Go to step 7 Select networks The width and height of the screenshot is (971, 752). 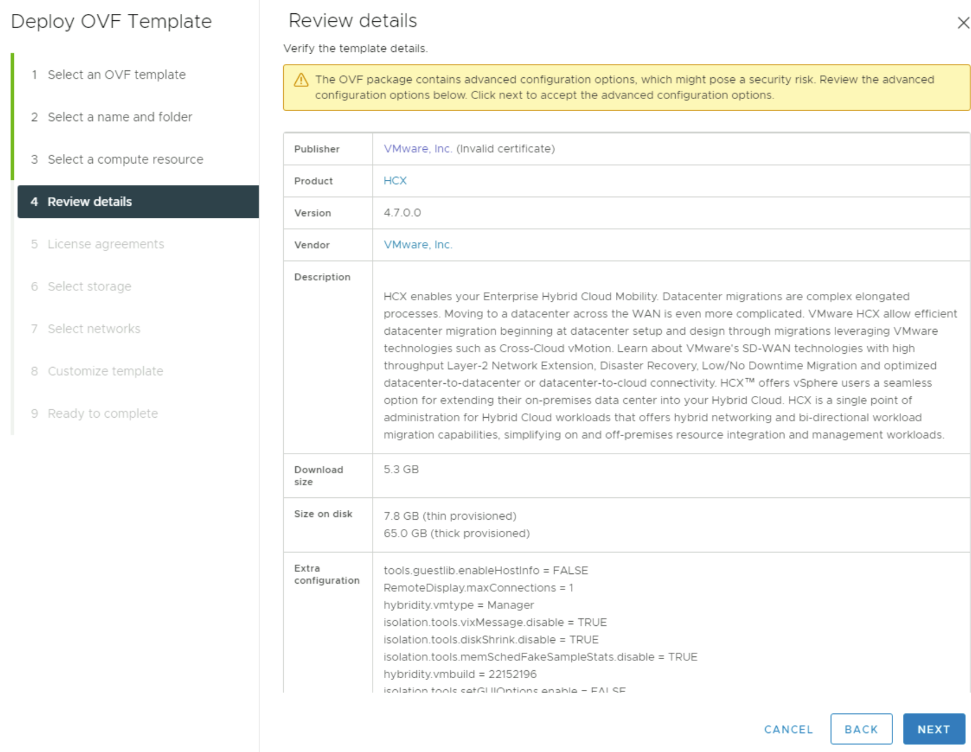pos(93,328)
